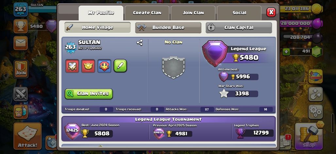Select the gold crown player label badge

[88, 66]
